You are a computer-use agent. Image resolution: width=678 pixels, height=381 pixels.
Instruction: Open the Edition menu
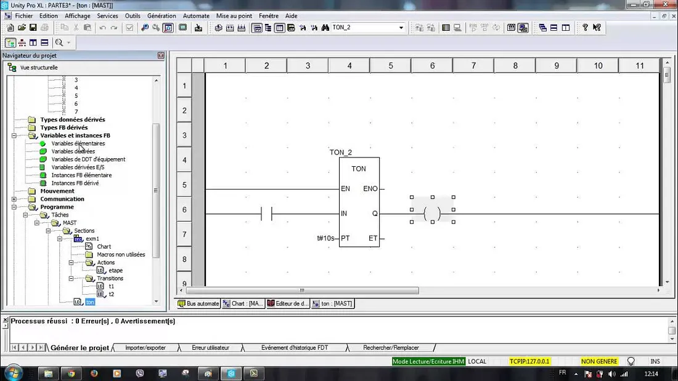tap(49, 15)
